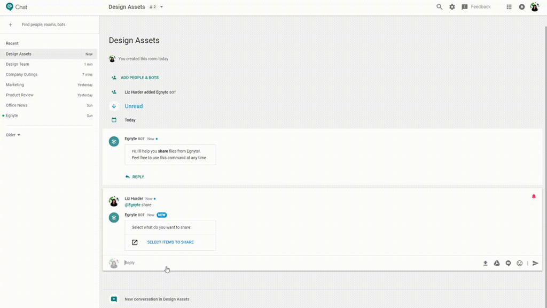Viewport: 547px width, 308px height.
Task: Open the Design Team chat
Action: click(18, 64)
